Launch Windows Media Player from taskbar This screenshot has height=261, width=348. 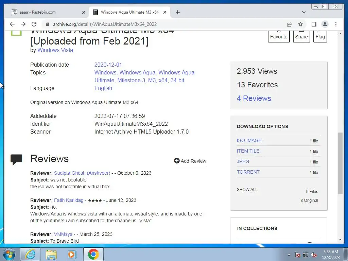pyautogui.click(x=71, y=254)
